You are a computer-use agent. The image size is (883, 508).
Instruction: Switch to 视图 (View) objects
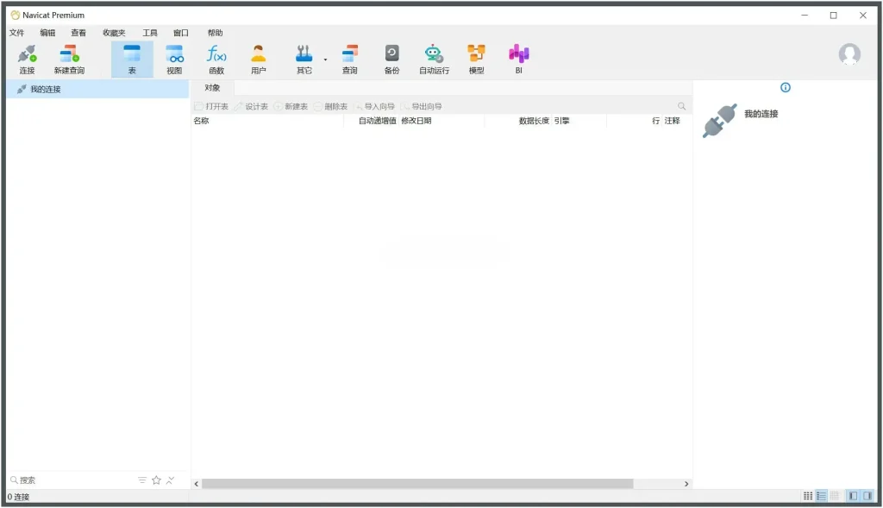pos(174,60)
